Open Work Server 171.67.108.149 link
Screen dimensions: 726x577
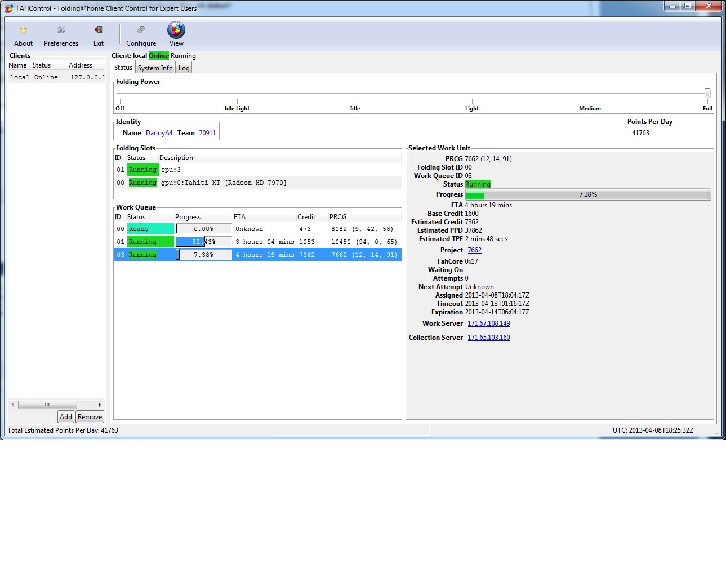pyautogui.click(x=489, y=323)
